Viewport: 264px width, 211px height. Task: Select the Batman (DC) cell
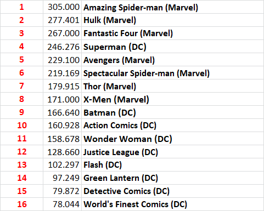[172, 112]
